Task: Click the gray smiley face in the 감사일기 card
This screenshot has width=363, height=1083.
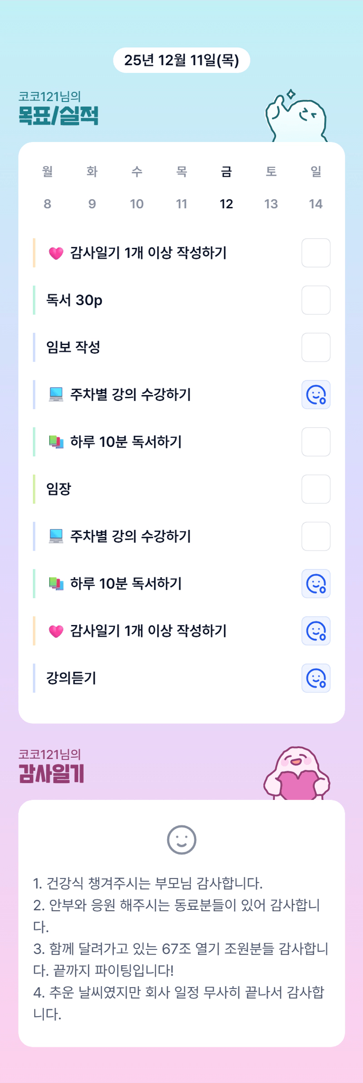Action: (181, 840)
